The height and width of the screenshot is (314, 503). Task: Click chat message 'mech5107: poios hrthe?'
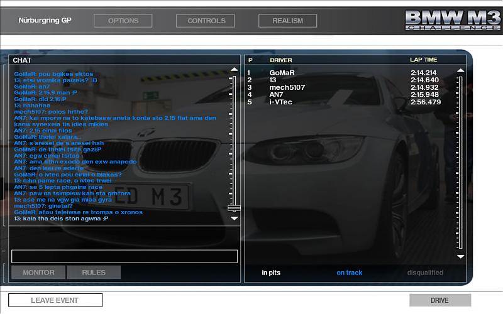[51, 112]
